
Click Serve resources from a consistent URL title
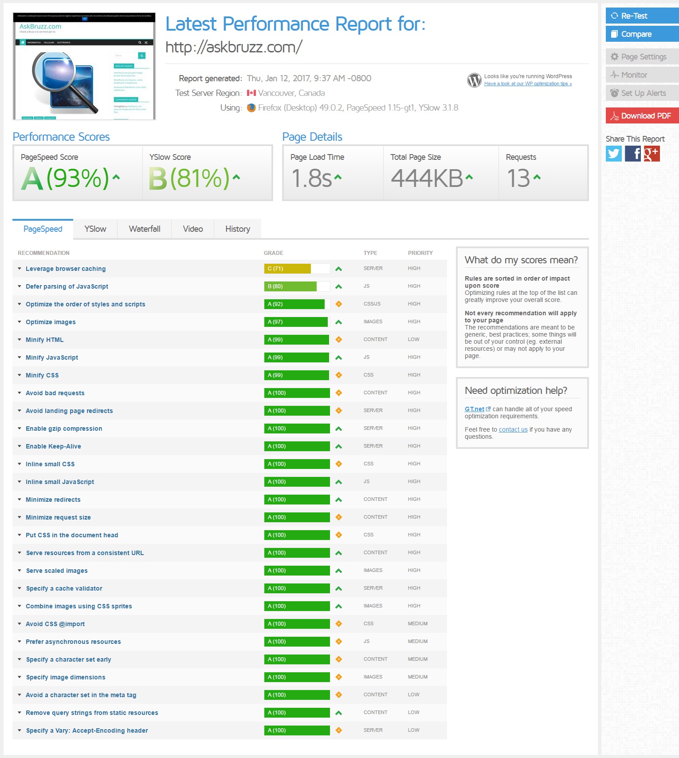[x=85, y=553]
